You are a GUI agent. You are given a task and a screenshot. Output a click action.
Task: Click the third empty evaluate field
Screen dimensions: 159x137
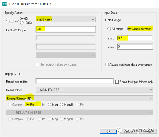coord(65,47)
